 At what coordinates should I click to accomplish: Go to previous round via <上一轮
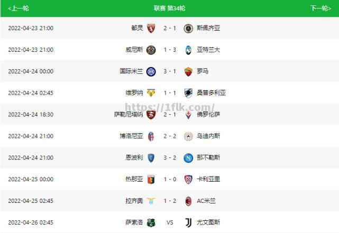point(18,8)
